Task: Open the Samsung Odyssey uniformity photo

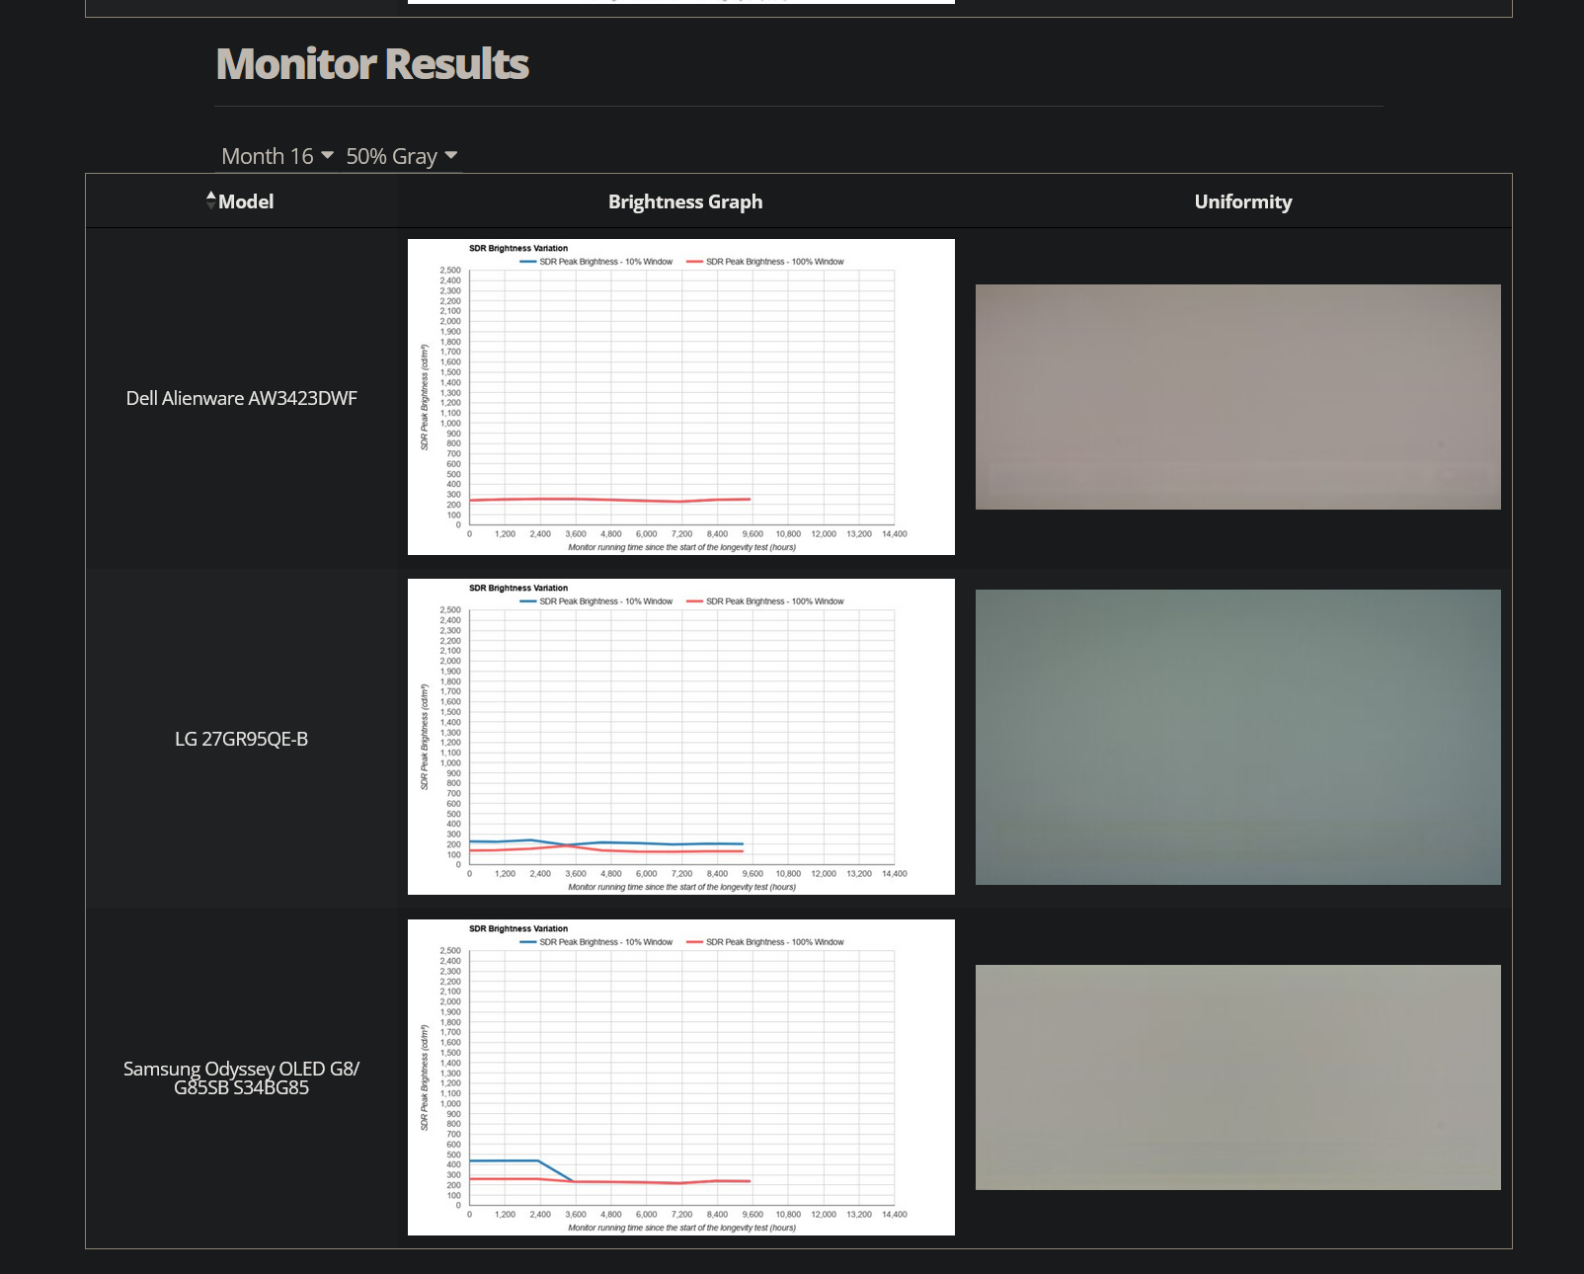Action: (x=1238, y=1077)
